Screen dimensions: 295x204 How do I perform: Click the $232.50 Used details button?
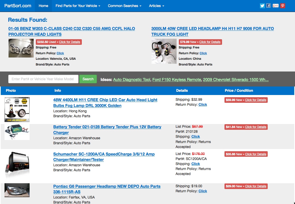coord(59,42)
